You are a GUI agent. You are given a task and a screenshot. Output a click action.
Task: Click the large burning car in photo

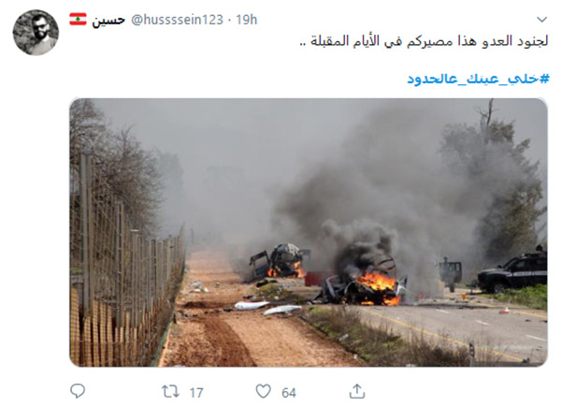[x=362, y=283]
